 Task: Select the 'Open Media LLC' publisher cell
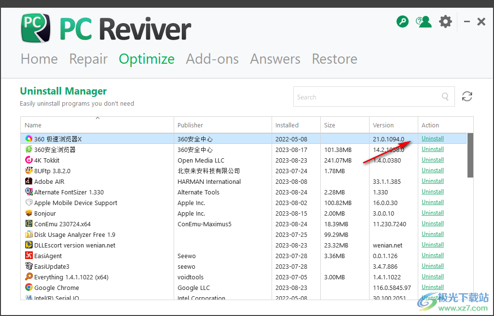(x=201, y=160)
